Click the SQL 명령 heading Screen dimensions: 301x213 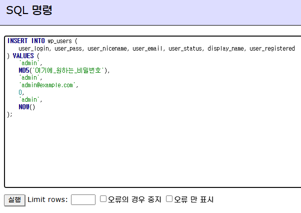click(x=29, y=11)
